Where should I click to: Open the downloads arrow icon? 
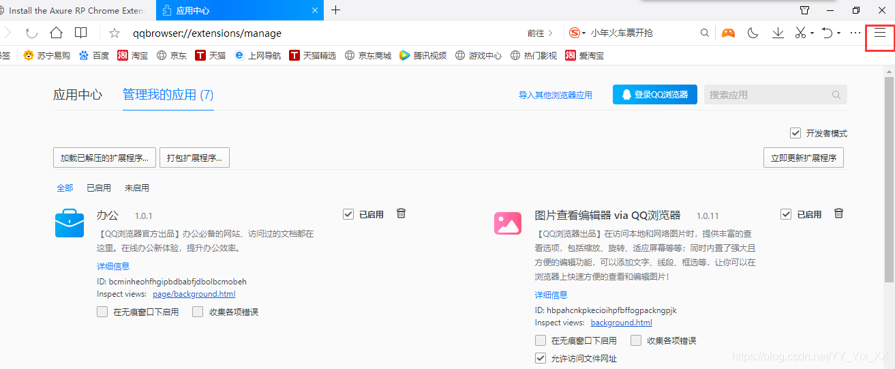(x=778, y=33)
